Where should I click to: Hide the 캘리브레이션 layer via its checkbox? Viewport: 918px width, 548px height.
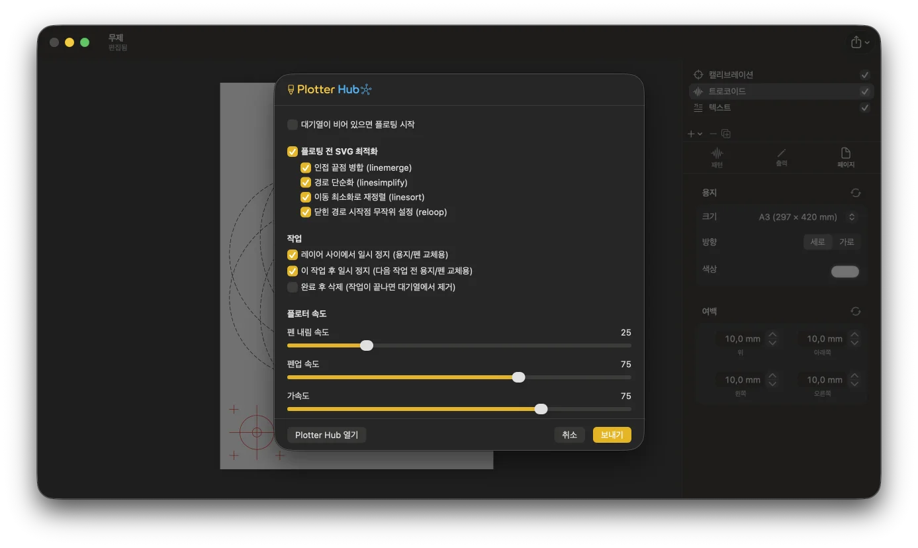click(864, 75)
